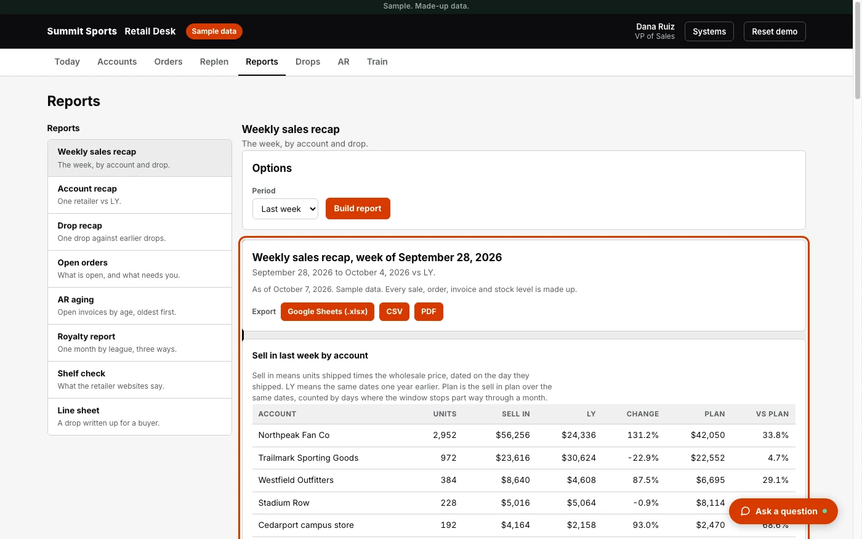Export the report as CSV

click(x=394, y=312)
